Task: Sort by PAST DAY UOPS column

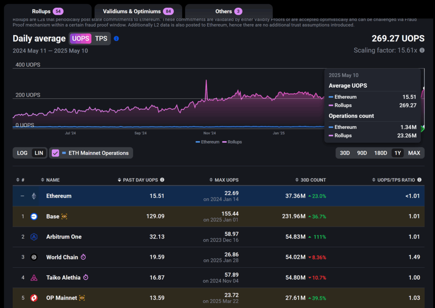Action: coord(138,180)
